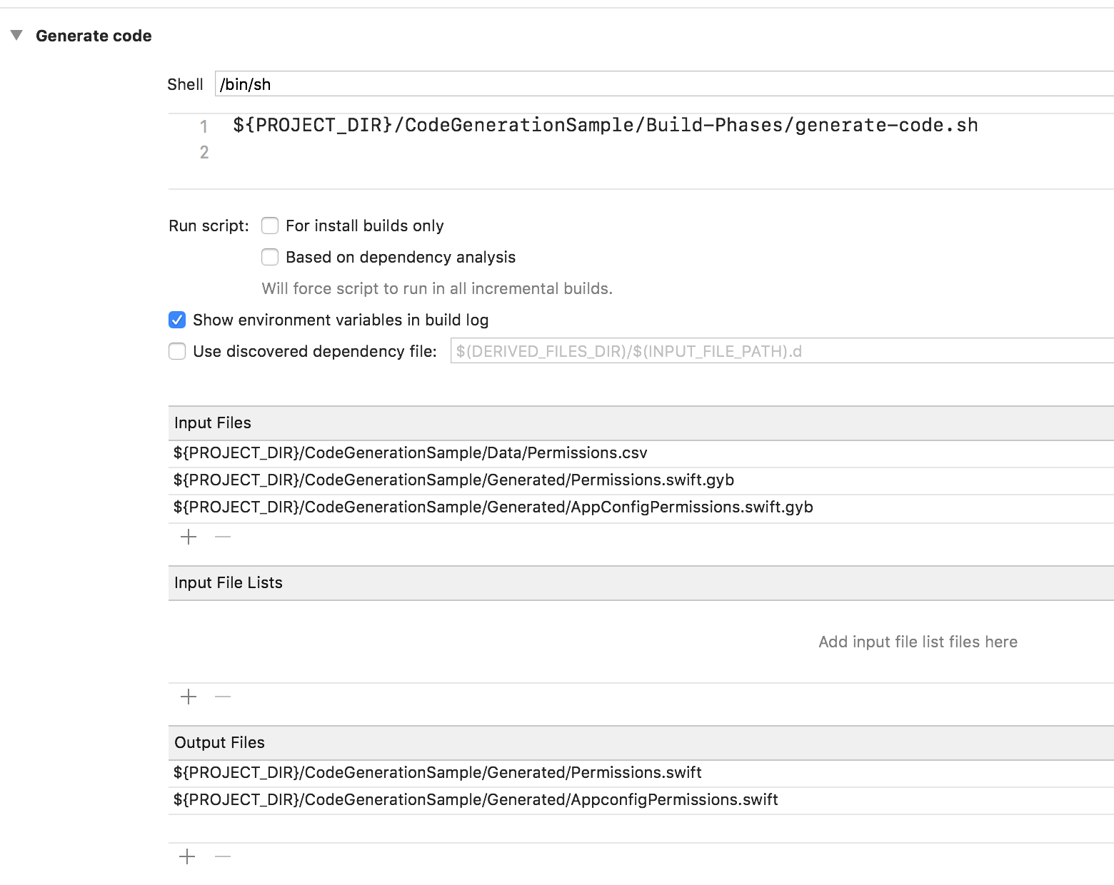Disable 'Show environment variables in build log'
The height and width of the screenshot is (885, 1114).
[176, 320]
